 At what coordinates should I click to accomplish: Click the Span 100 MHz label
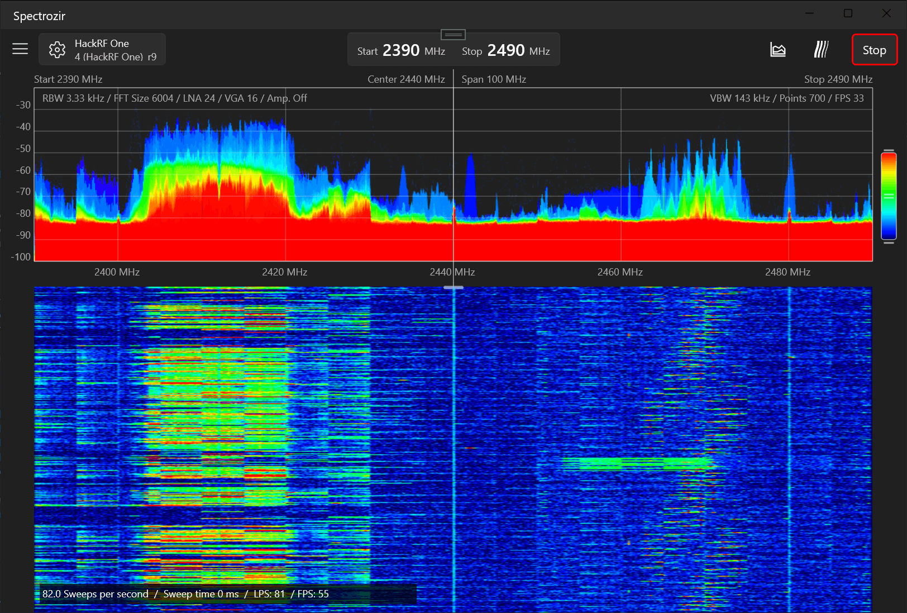click(494, 79)
